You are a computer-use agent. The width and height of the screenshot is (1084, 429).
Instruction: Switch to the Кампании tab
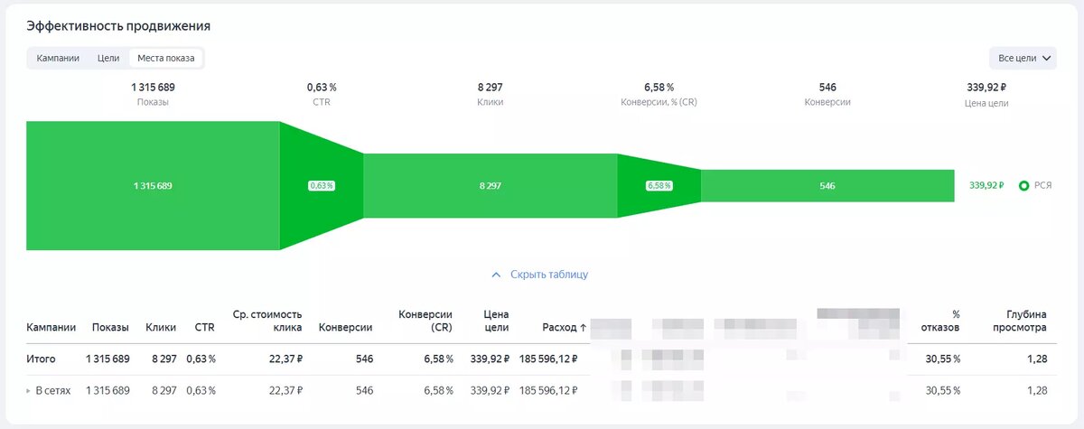[58, 59]
